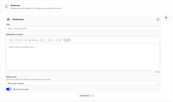Insert a horizontal rule divider
The image size is (173, 102).
tap(45, 40)
